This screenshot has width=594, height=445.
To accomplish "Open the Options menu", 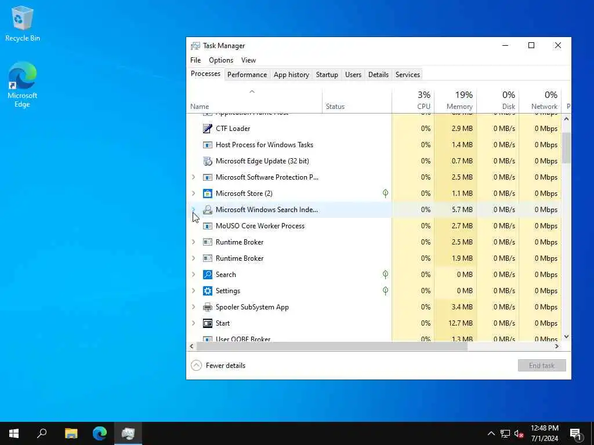I will coord(221,60).
